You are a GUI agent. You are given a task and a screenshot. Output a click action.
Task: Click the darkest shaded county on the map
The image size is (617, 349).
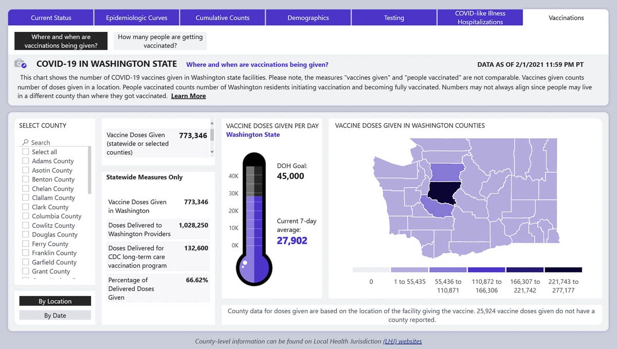coord(442,192)
